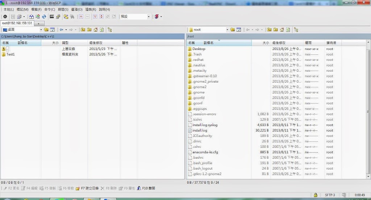This screenshot has width=371, height=200.
Task: Click the compare directories icon
Action: pos(31,17)
